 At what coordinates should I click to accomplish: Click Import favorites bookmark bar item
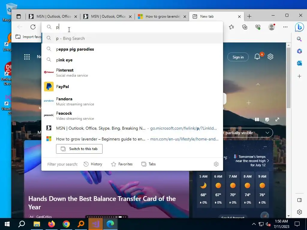click(28, 37)
